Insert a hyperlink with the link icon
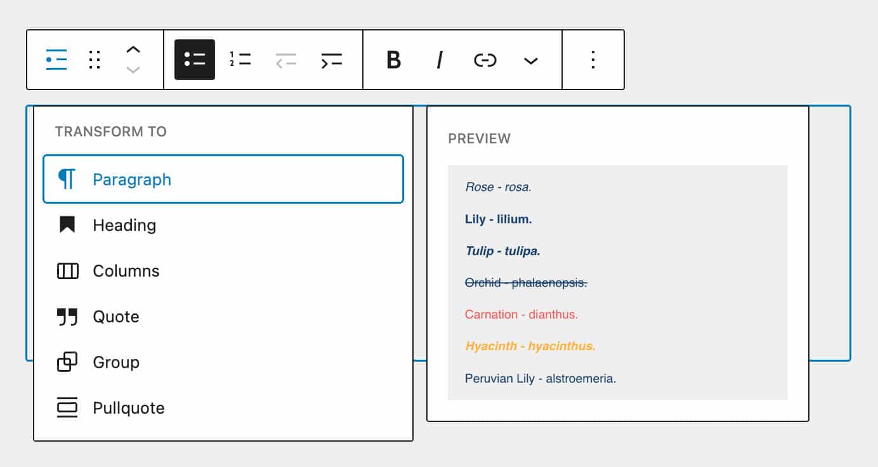Image resolution: width=878 pixels, height=467 pixels. point(485,60)
